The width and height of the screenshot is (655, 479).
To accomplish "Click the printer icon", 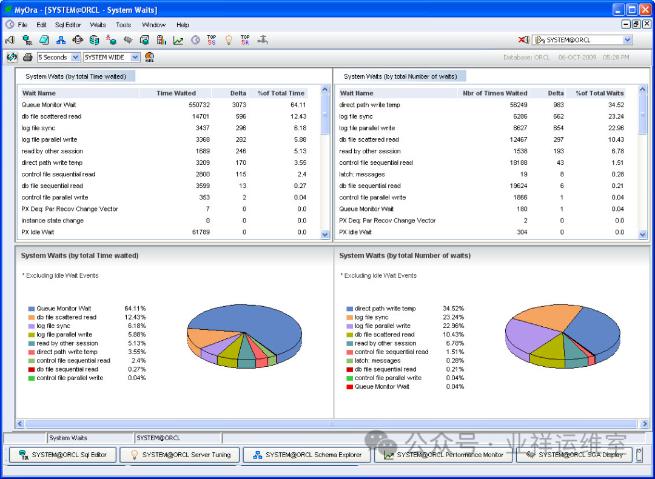I will pyautogui.click(x=27, y=57).
